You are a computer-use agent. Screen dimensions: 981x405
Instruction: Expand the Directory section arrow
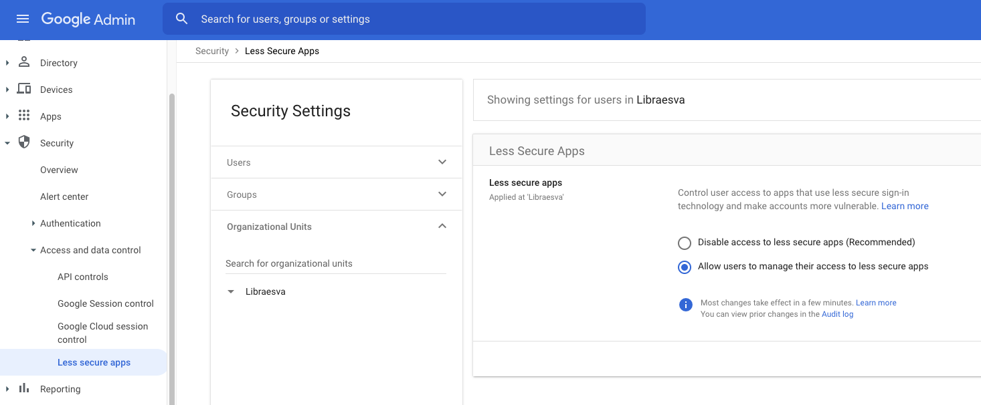(x=7, y=63)
